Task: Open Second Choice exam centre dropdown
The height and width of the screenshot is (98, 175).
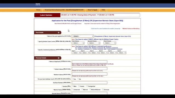Action: click(x=94, y=43)
